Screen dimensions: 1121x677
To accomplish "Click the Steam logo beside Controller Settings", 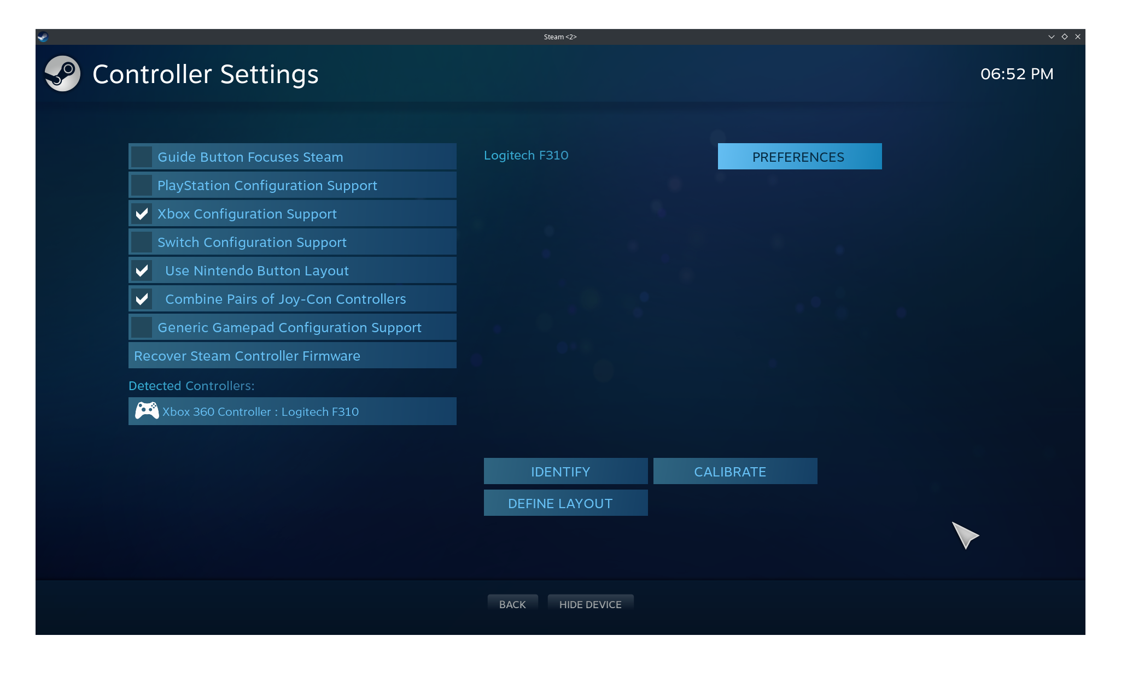I will click(x=62, y=74).
